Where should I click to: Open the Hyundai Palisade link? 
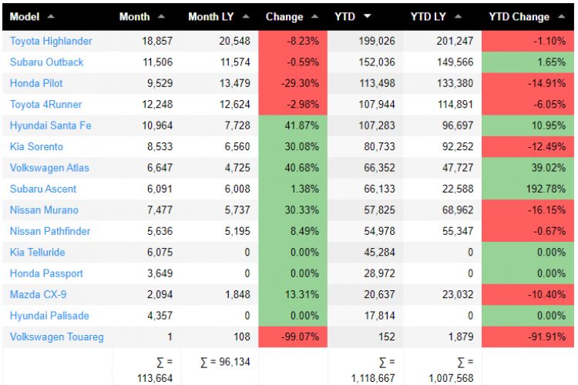pyautogui.click(x=49, y=316)
